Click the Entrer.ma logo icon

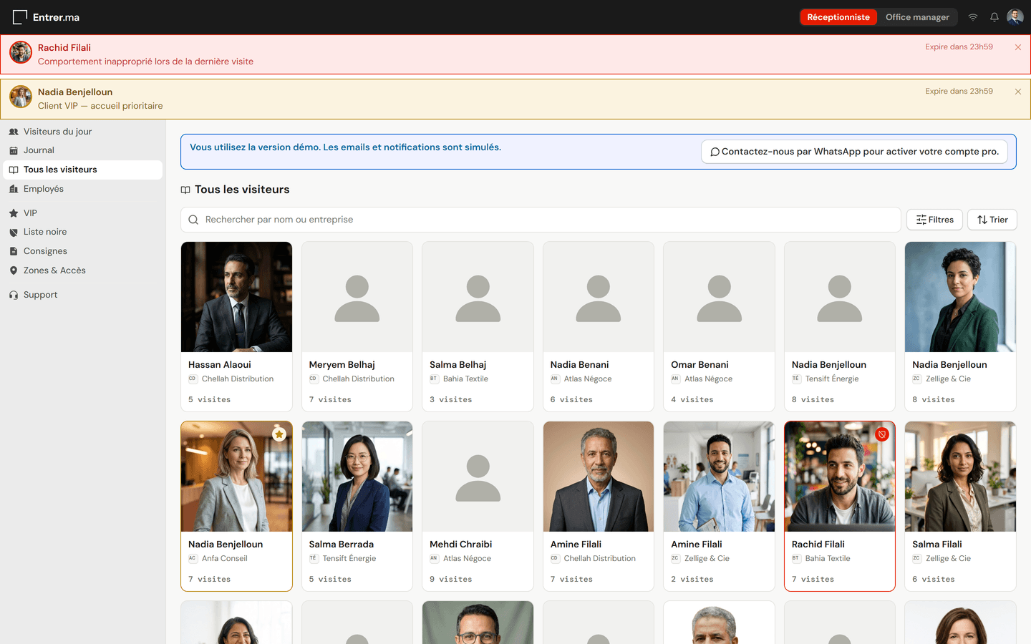(20, 17)
